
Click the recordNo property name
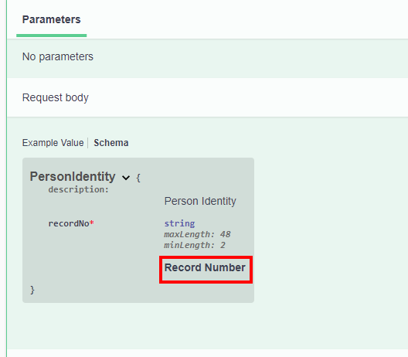coord(69,223)
